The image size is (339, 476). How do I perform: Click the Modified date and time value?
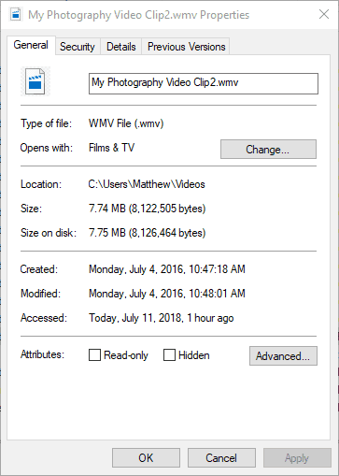(167, 294)
